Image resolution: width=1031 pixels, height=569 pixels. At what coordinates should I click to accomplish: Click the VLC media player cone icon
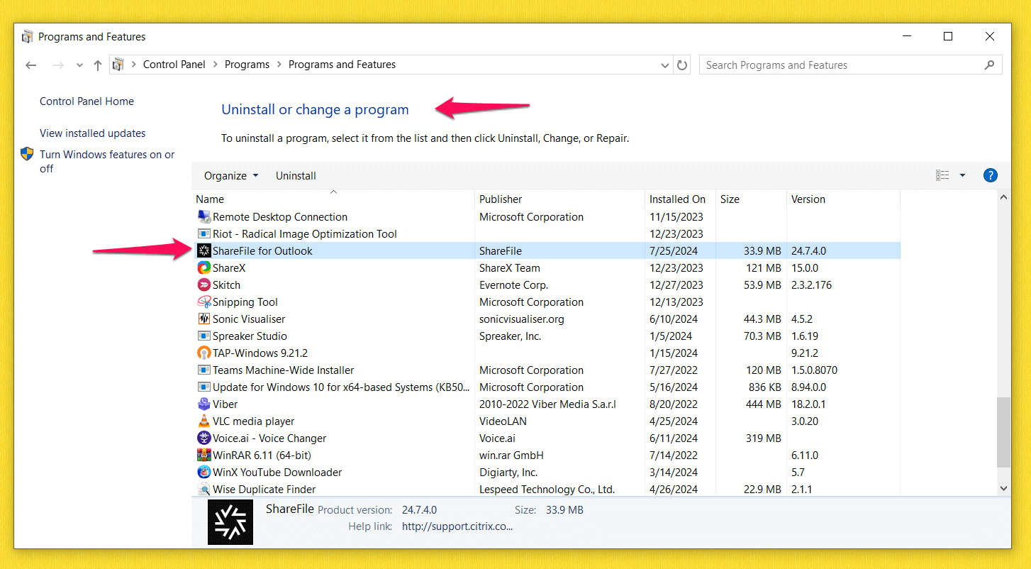[204, 421]
